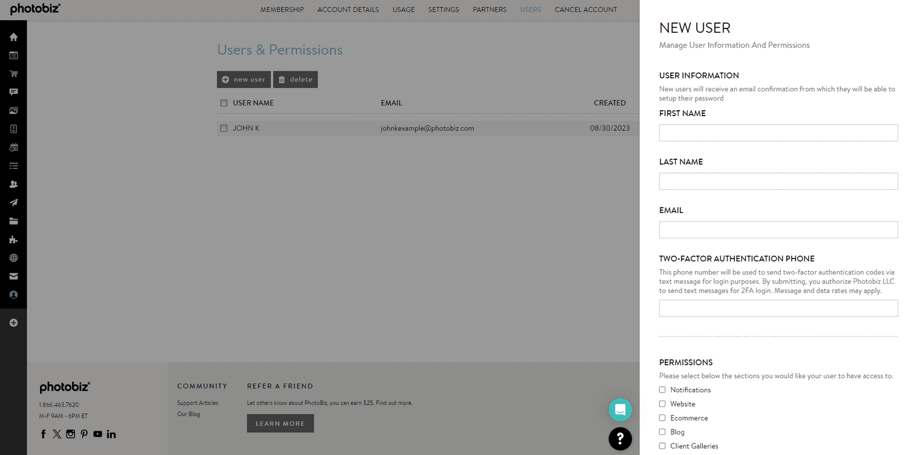Select the globe icon in the sidebar

(13, 258)
